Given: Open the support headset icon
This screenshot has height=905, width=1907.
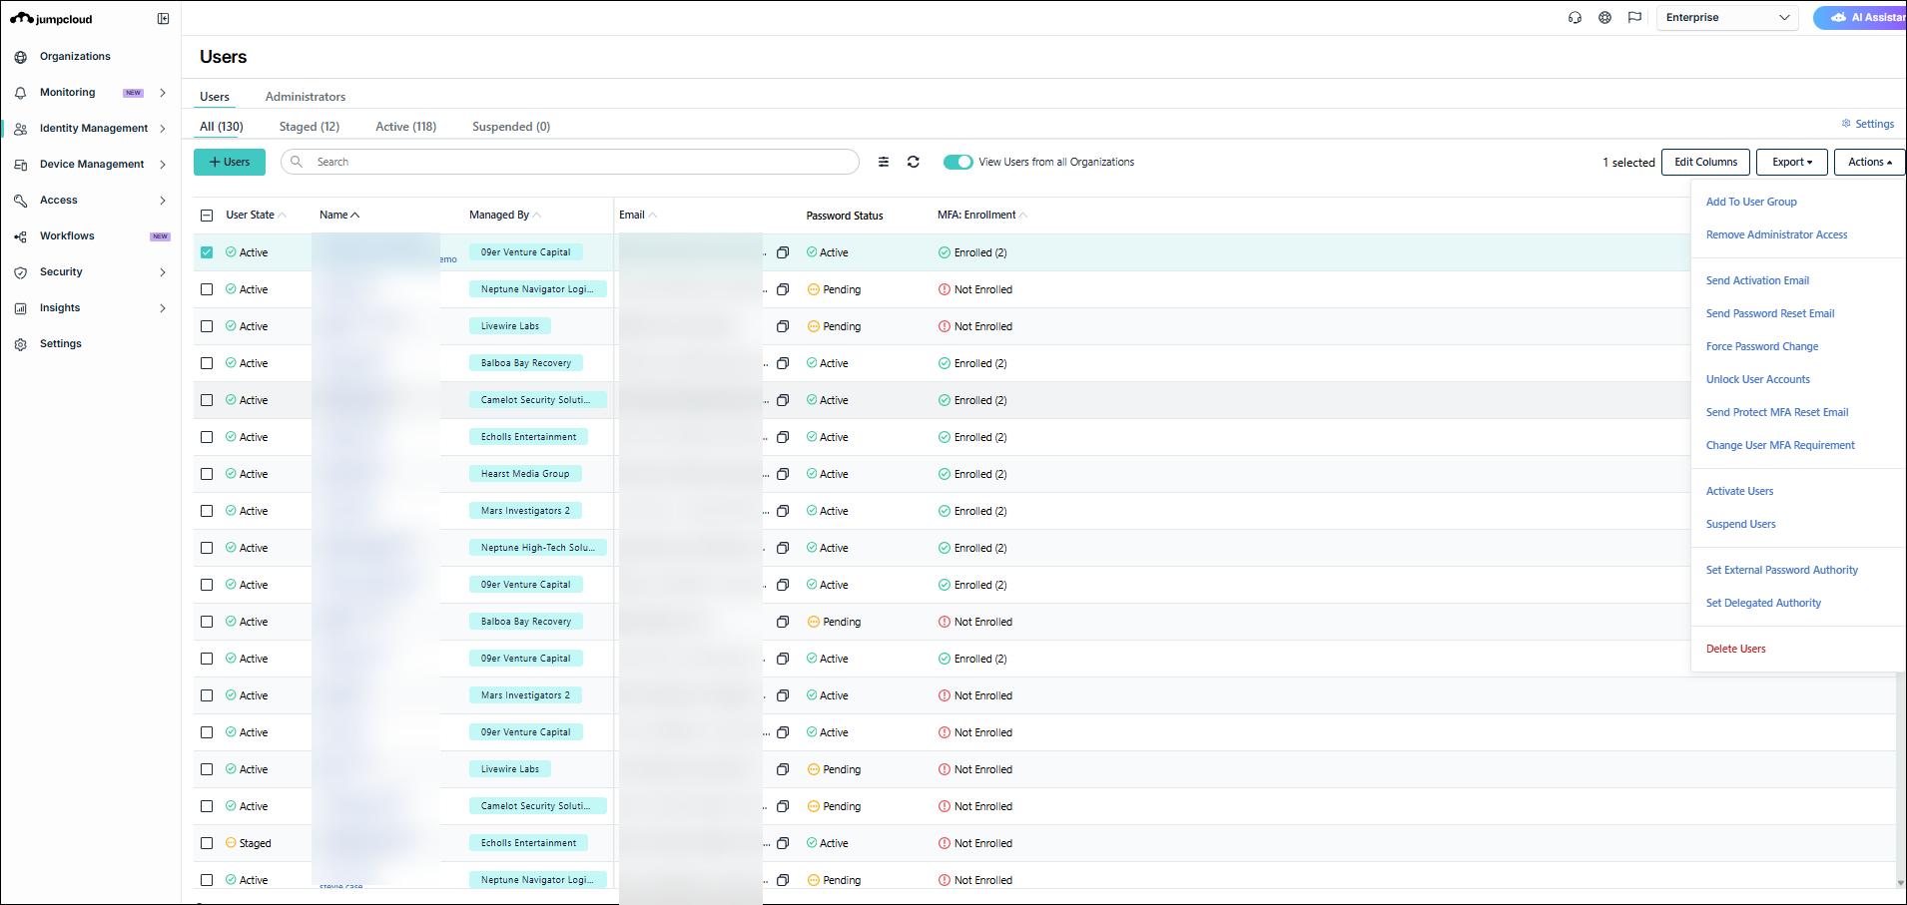Looking at the screenshot, I should tap(1575, 18).
